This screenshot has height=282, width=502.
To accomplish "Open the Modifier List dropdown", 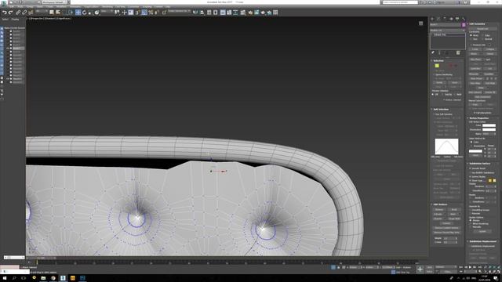I will pos(447,31).
